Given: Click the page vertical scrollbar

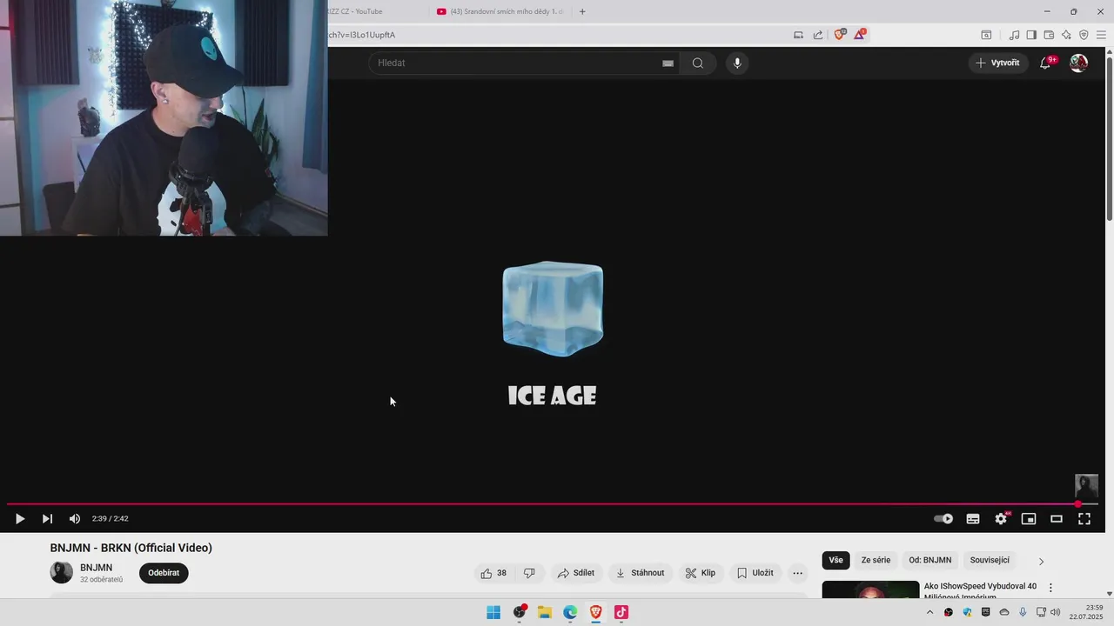Looking at the screenshot, I should click(1109, 139).
